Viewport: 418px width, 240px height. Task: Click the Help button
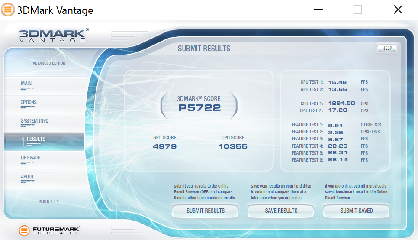[x=387, y=49]
